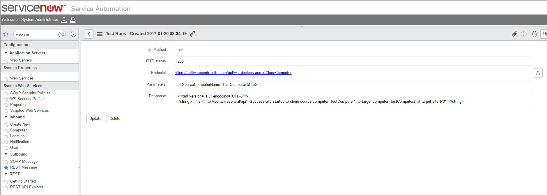
Task: Open the hamburger context menu for Test Runs
Action: [x=100, y=34]
